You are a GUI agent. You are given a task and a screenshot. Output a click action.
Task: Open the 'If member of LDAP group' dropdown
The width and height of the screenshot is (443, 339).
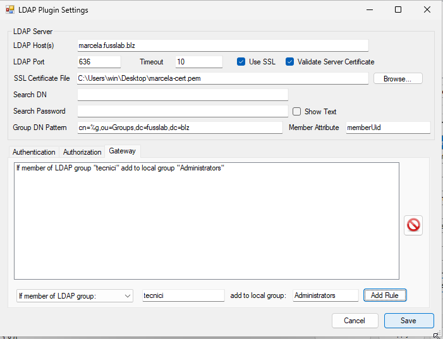point(75,296)
